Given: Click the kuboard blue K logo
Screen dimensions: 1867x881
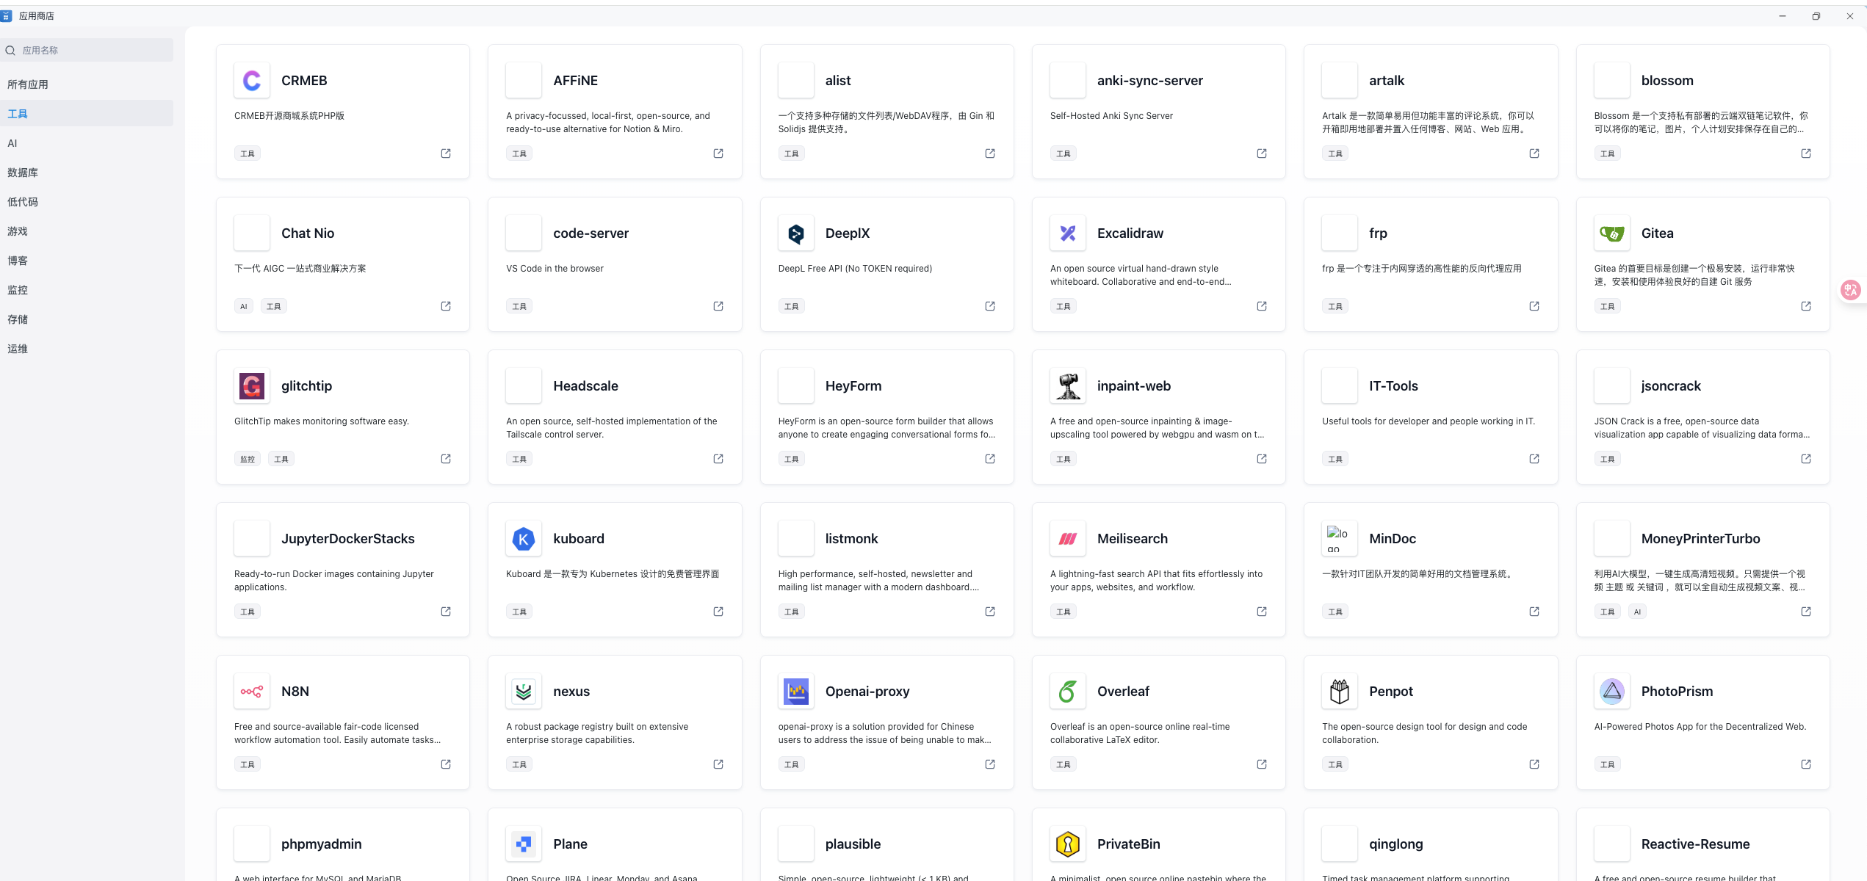Looking at the screenshot, I should pos(523,539).
